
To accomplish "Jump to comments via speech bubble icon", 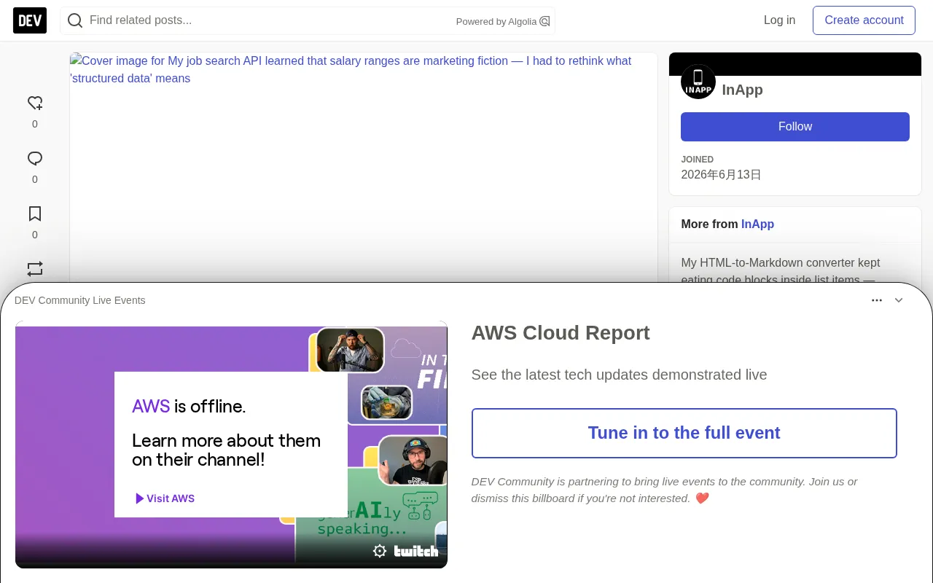I will (35, 158).
